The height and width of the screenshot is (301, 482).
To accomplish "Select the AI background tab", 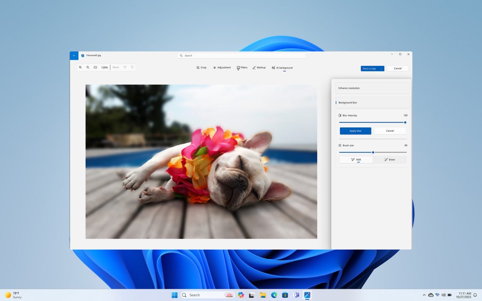I will tap(283, 67).
